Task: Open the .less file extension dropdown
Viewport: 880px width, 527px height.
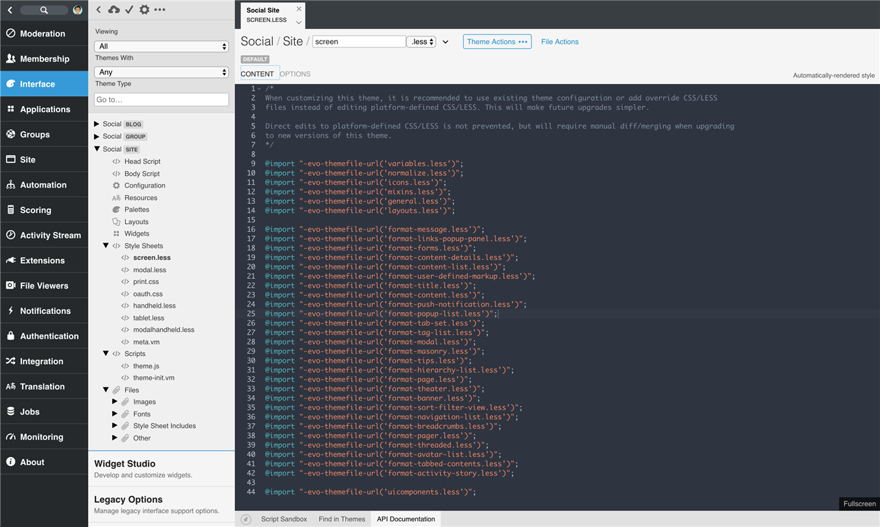Action: click(421, 41)
